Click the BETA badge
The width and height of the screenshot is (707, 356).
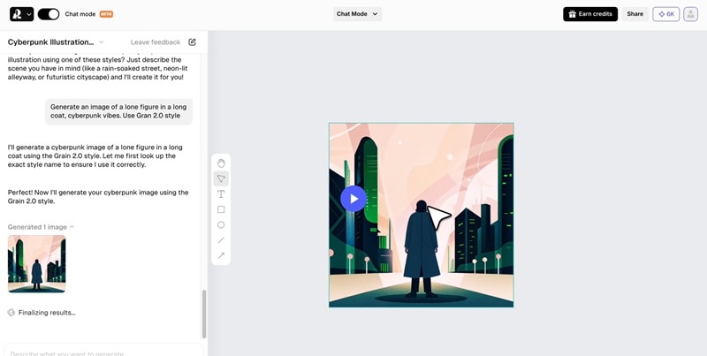pyautogui.click(x=106, y=14)
